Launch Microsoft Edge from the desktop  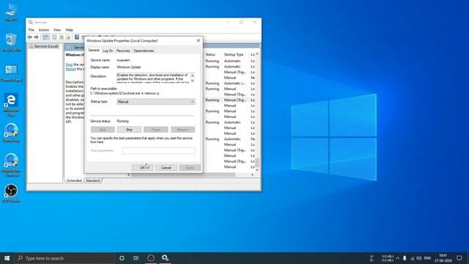[x=11, y=104]
